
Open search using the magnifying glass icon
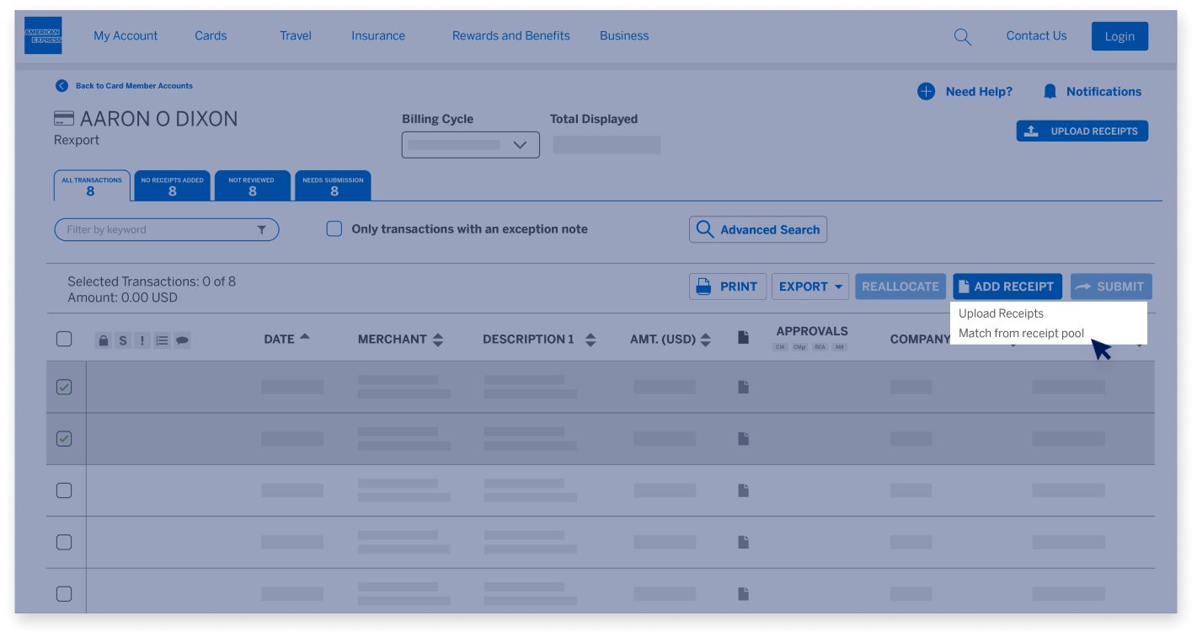click(962, 36)
